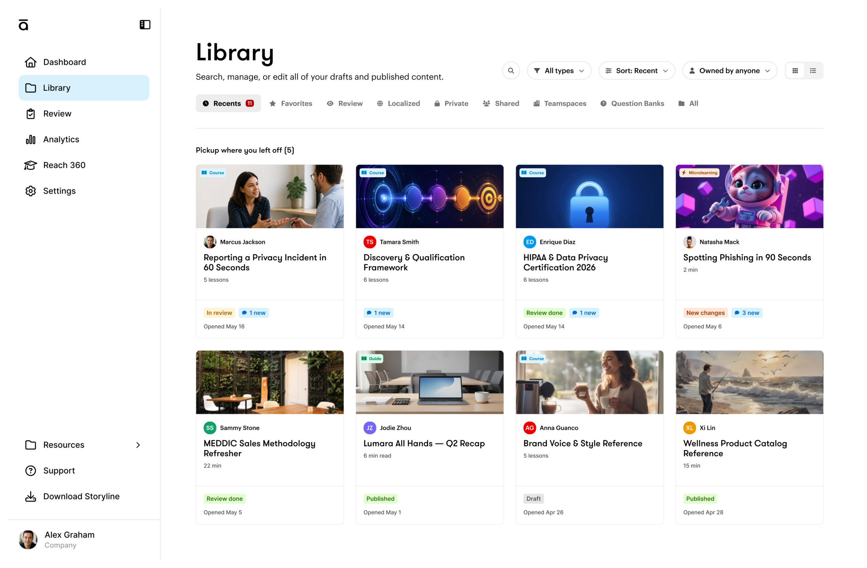Switch to the Localized tab

pos(398,104)
